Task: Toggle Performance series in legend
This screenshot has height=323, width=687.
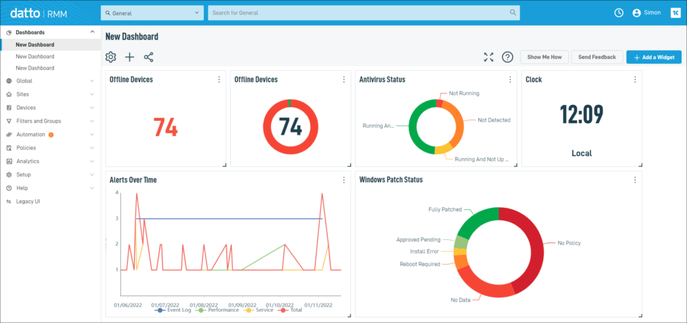Action: coord(217,310)
